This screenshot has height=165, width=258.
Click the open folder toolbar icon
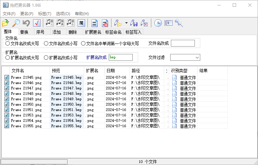(5, 23)
